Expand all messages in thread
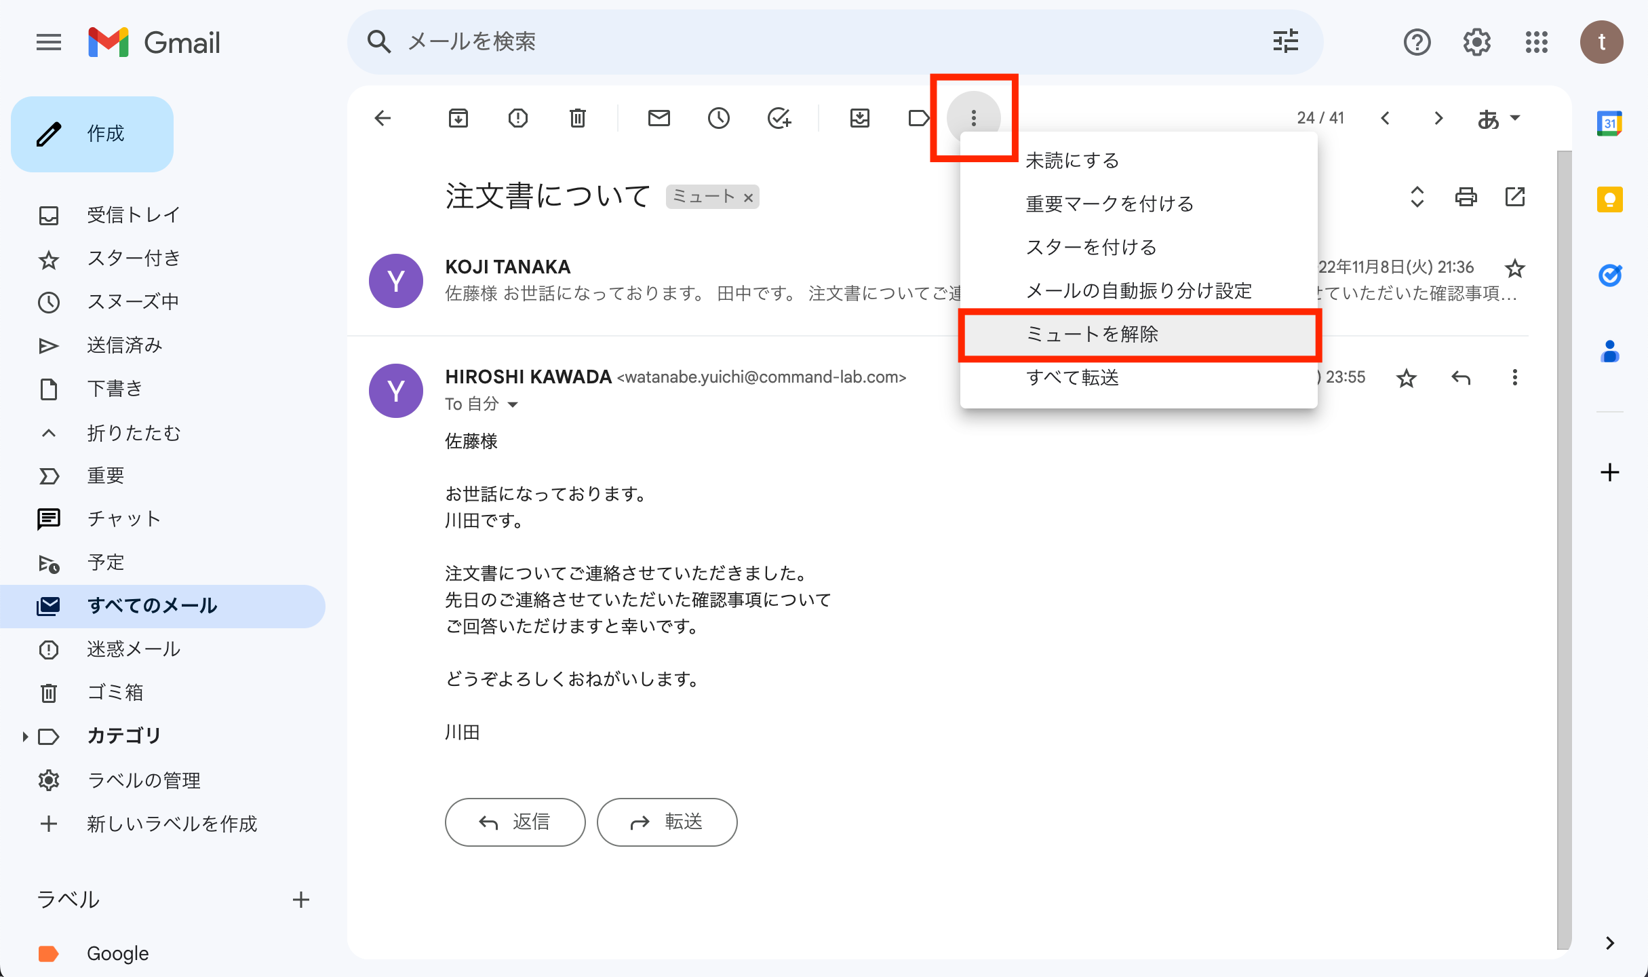The width and height of the screenshot is (1648, 977). [x=1417, y=197]
